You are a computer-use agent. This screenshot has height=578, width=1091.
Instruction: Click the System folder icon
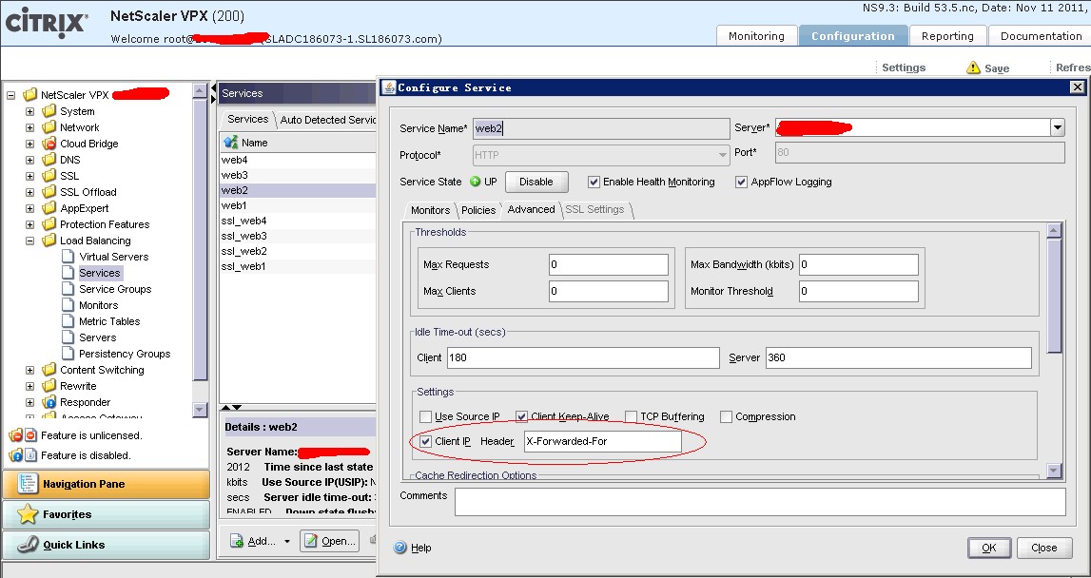49,111
